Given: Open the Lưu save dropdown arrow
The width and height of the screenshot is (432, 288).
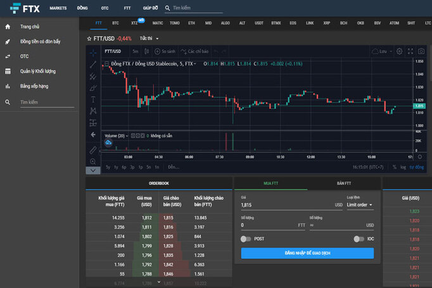Looking at the screenshot, I should pos(391,51).
